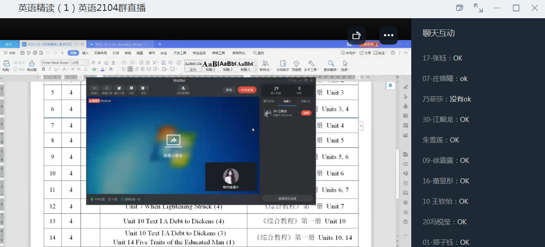Switch to the Reading Aloud document tab
This screenshot has width=545, height=247.
tap(119, 44)
